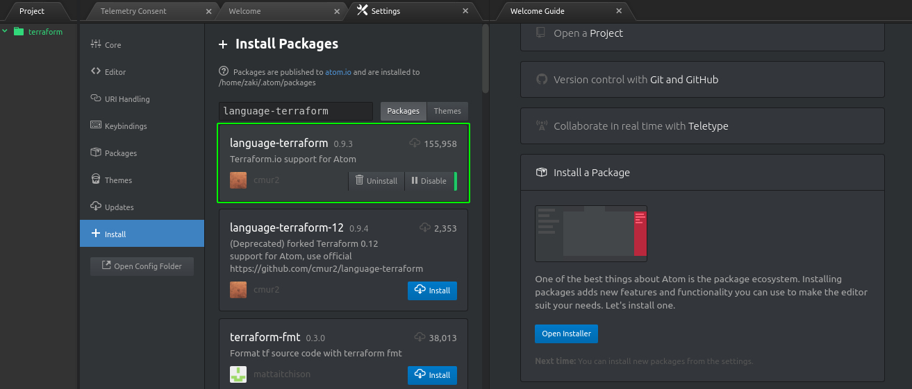This screenshot has height=389, width=912.
Task: Click cmur2 author name on language-terraform card
Action: 266,180
